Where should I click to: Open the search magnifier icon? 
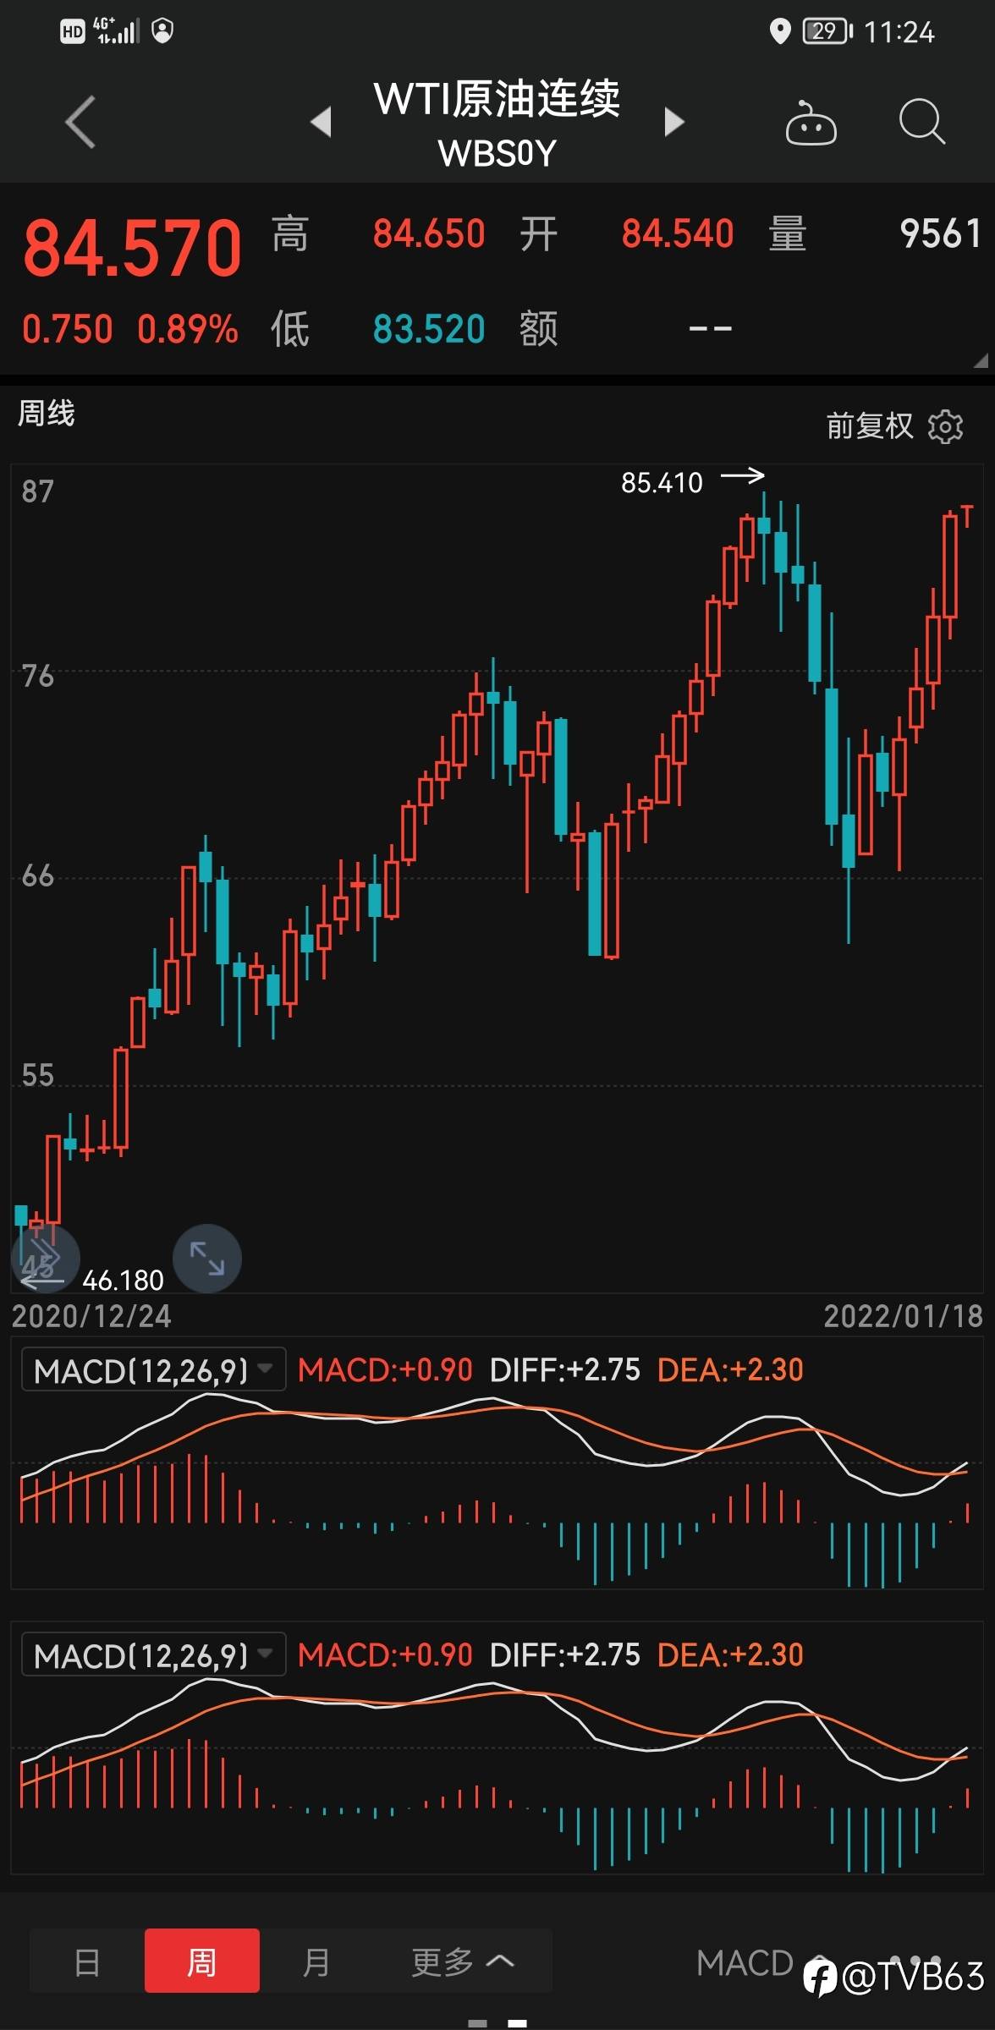pyautogui.click(x=921, y=122)
